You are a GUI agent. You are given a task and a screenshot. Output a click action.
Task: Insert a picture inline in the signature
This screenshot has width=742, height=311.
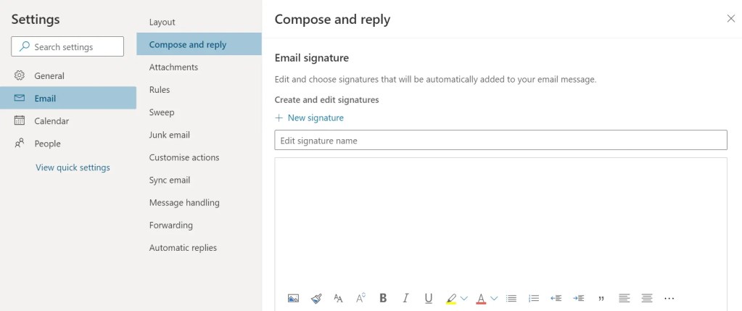coord(293,298)
